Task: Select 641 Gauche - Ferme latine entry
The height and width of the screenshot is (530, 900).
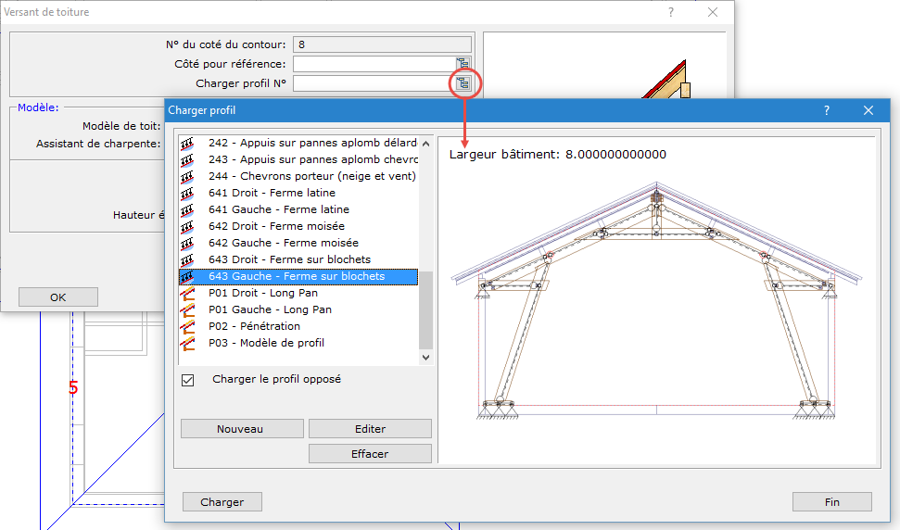Action: pos(279,209)
